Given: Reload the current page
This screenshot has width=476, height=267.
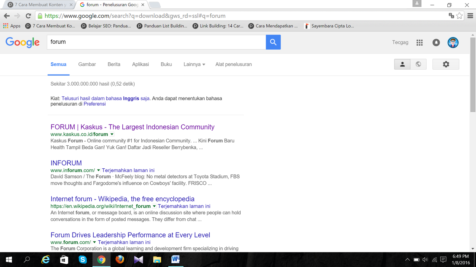Looking at the screenshot, I should pos(28,16).
